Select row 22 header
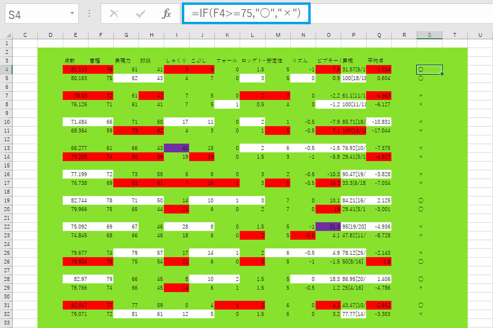The height and width of the screenshot is (328, 493). click(x=7, y=226)
